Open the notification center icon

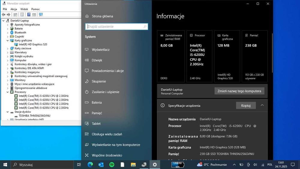coord(293,164)
